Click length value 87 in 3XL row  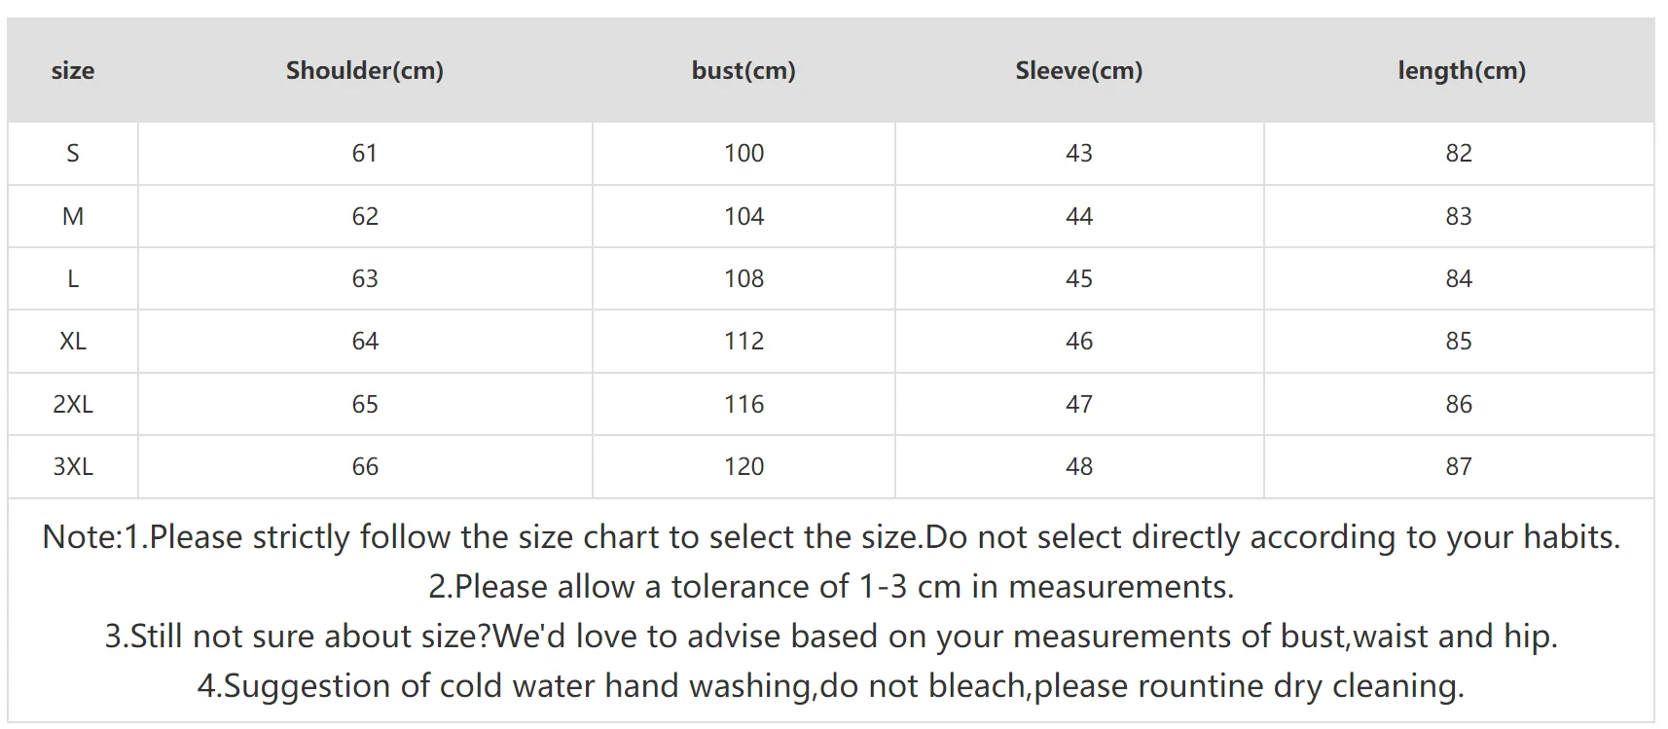[1458, 467]
